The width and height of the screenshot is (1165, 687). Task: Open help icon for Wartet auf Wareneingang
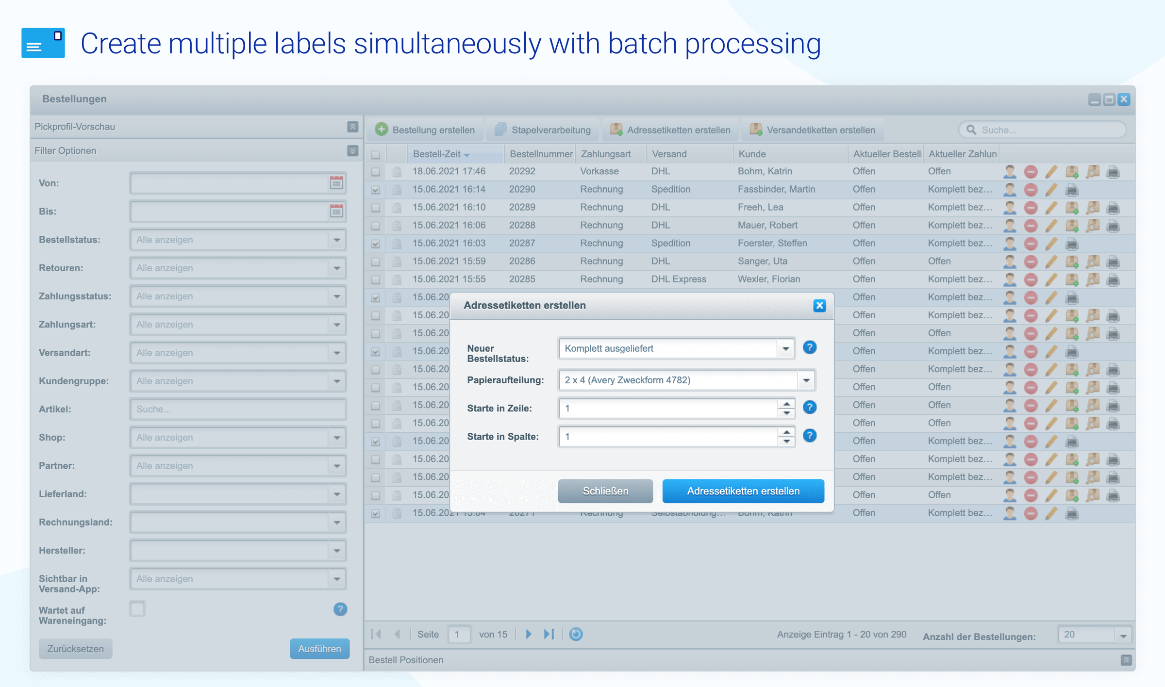coord(340,609)
